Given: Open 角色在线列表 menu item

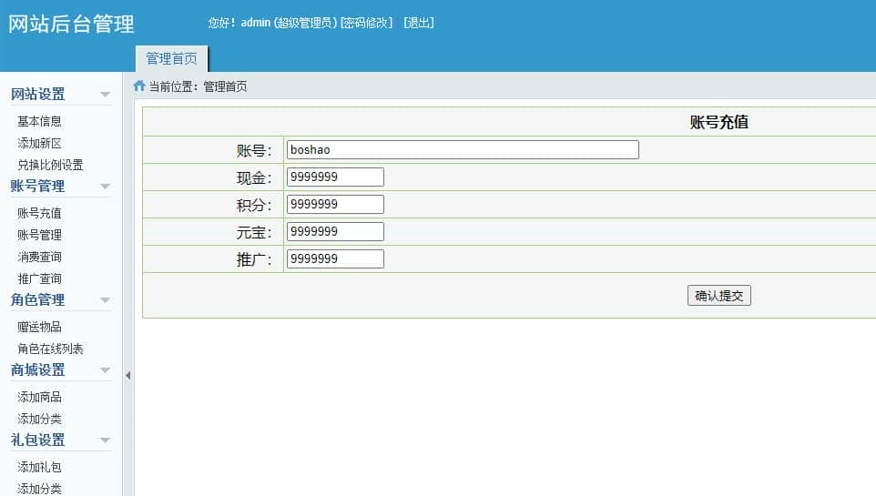Looking at the screenshot, I should tap(50, 349).
